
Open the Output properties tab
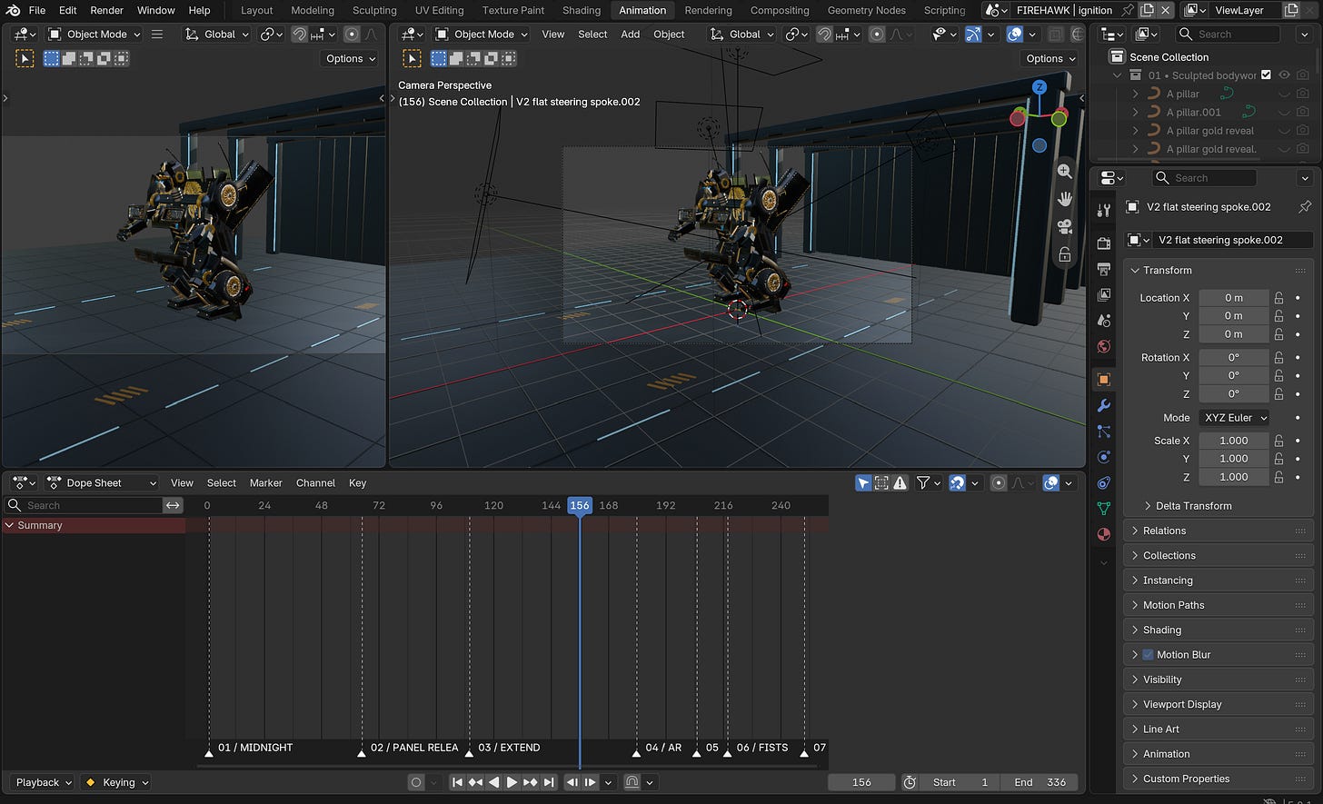[1104, 269]
